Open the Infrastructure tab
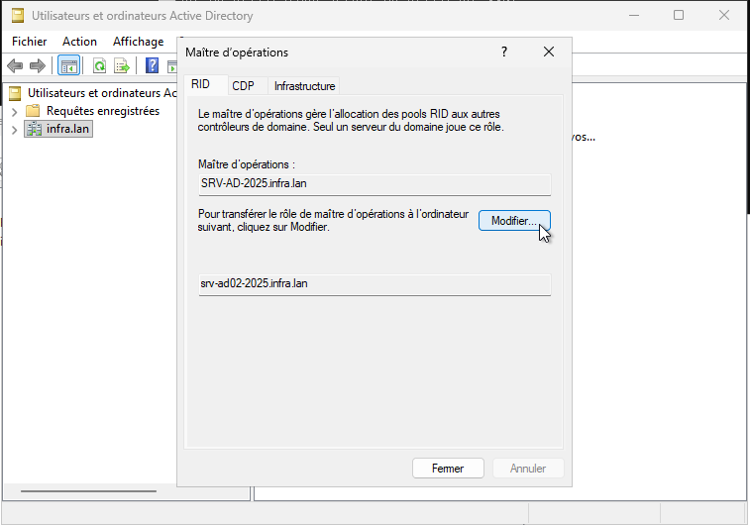 point(304,86)
